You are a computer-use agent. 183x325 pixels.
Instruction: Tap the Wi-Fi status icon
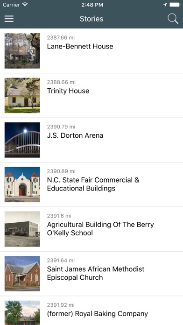pos(25,5)
